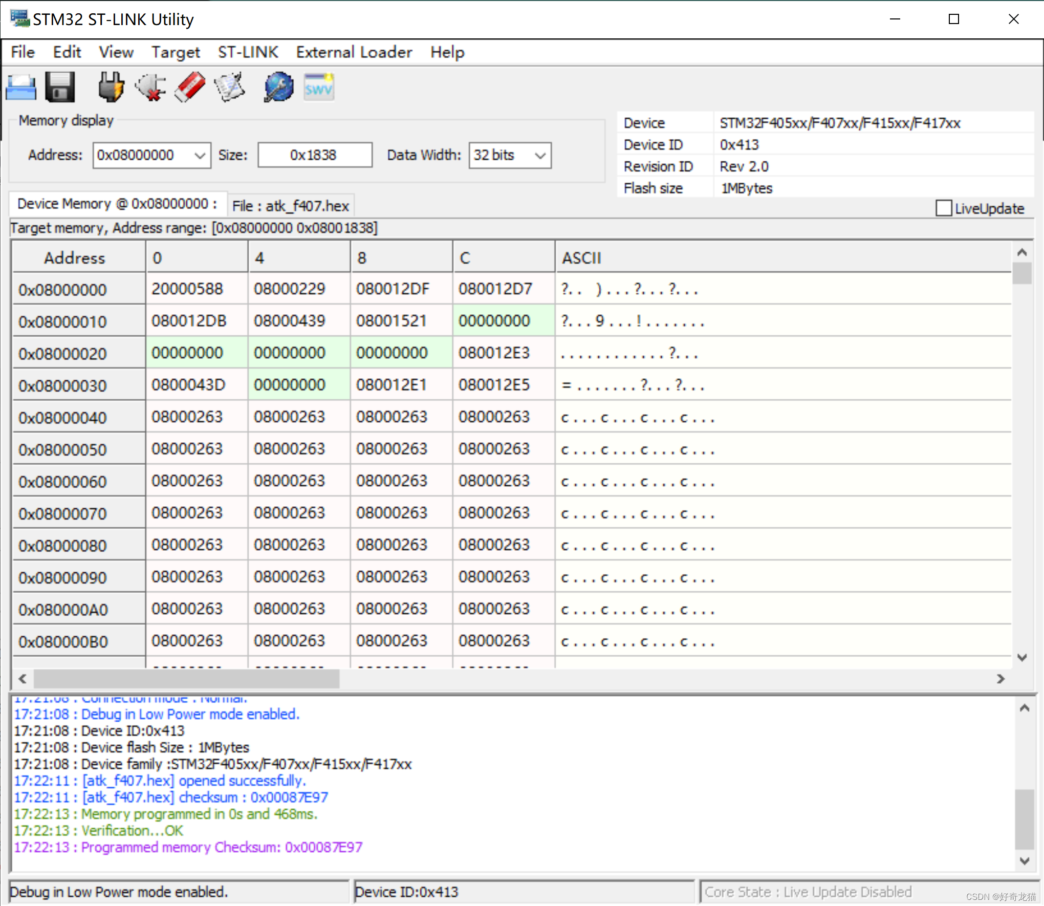Open the Edit menu
The height and width of the screenshot is (906, 1044).
click(x=67, y=52)
